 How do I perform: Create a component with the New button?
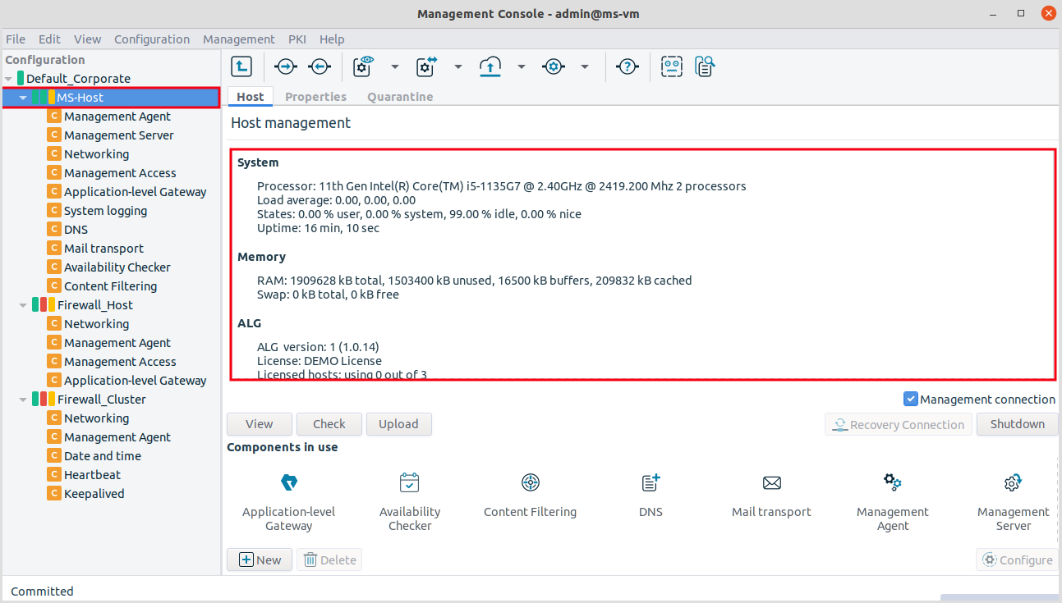[259, 559]
